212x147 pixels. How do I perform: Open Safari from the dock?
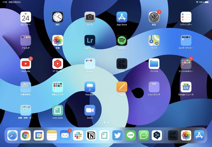click(x=12, y=135)
